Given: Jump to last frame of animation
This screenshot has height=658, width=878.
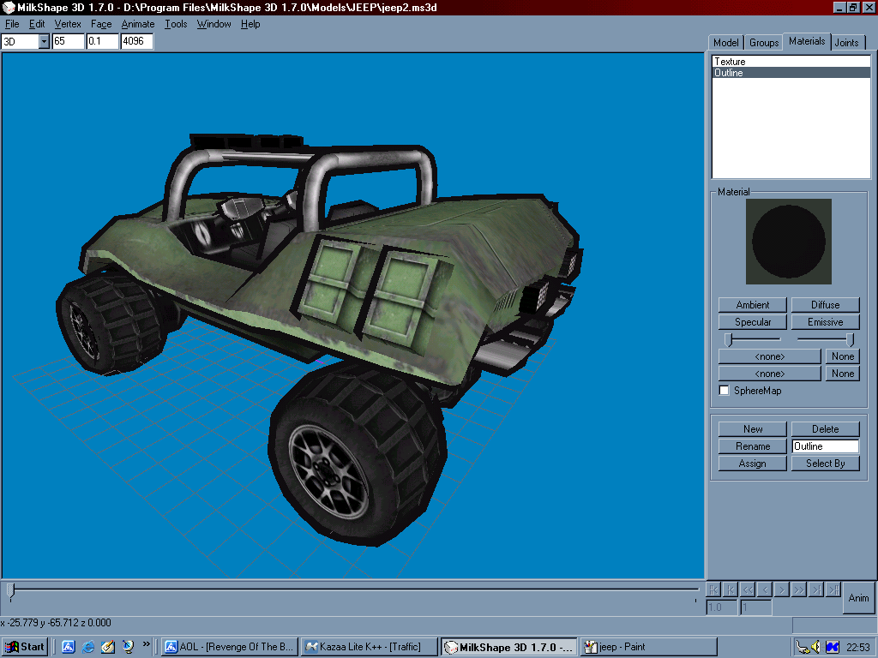Looking at the screenshot, I should click(x=833, y=589).
